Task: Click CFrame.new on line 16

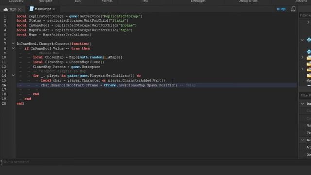Action: tap(115, 85)
